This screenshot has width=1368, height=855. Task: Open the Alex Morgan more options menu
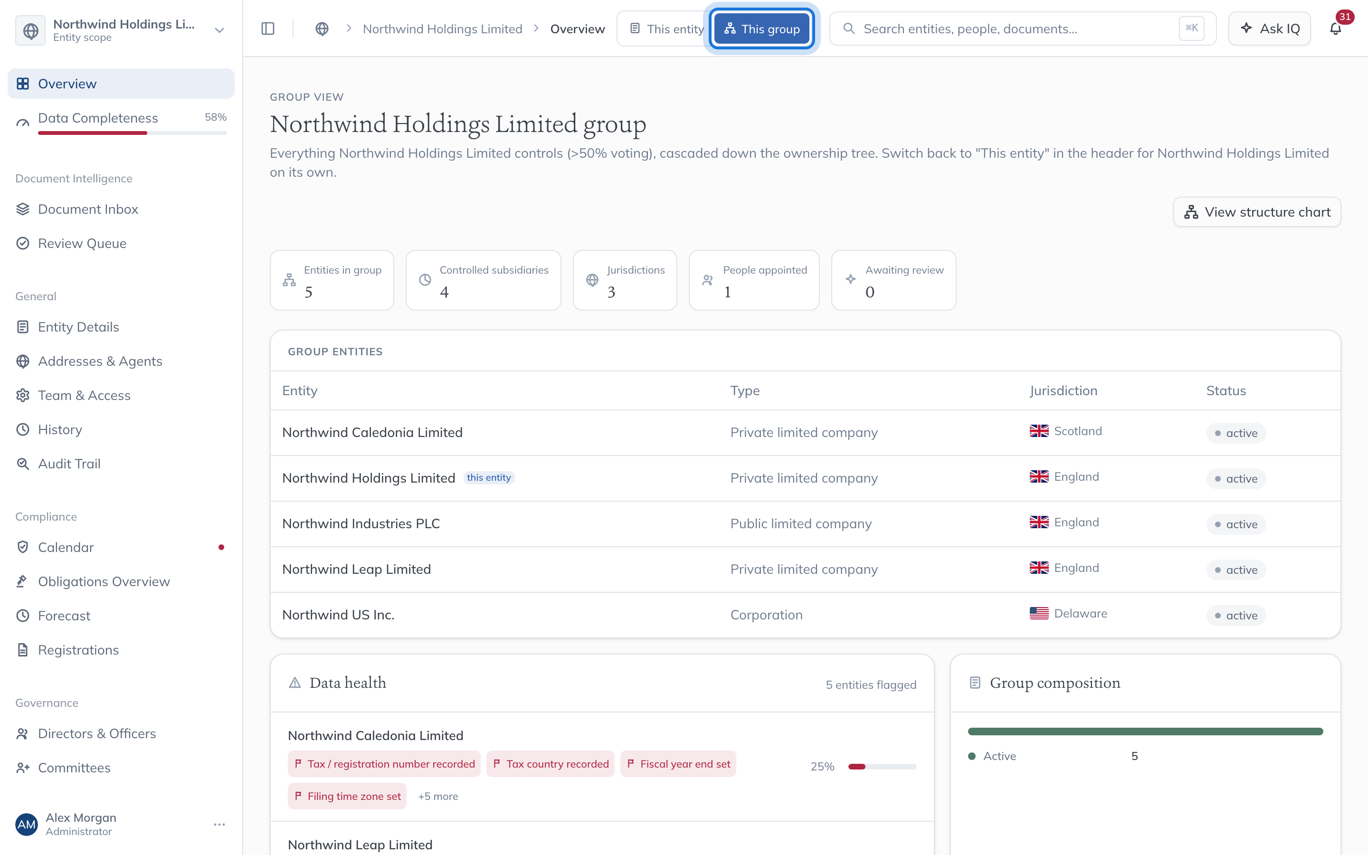point(219,825)
